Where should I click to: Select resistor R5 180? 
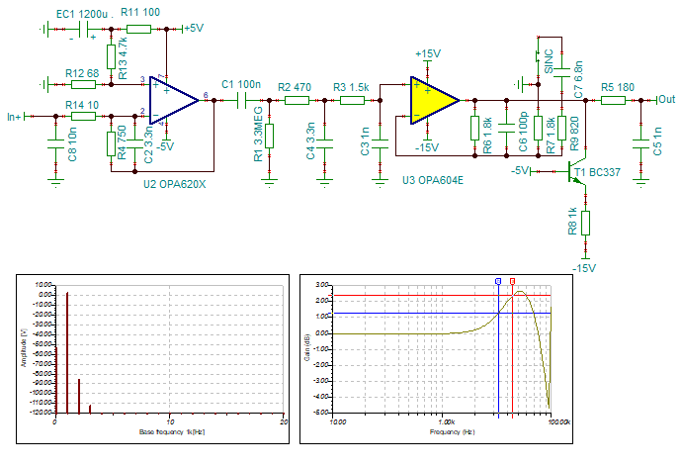[613, 100]
